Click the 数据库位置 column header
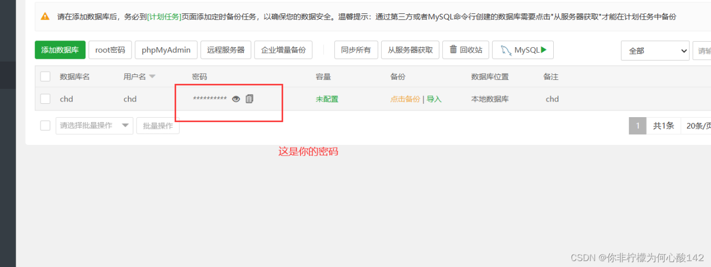The image size is (711, 267). click(x=490, y=77)
